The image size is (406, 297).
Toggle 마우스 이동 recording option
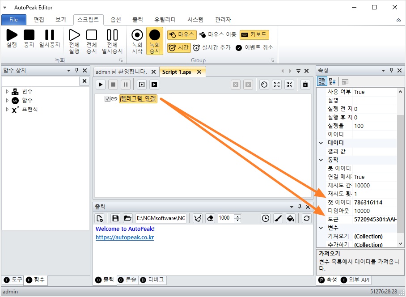218,34
